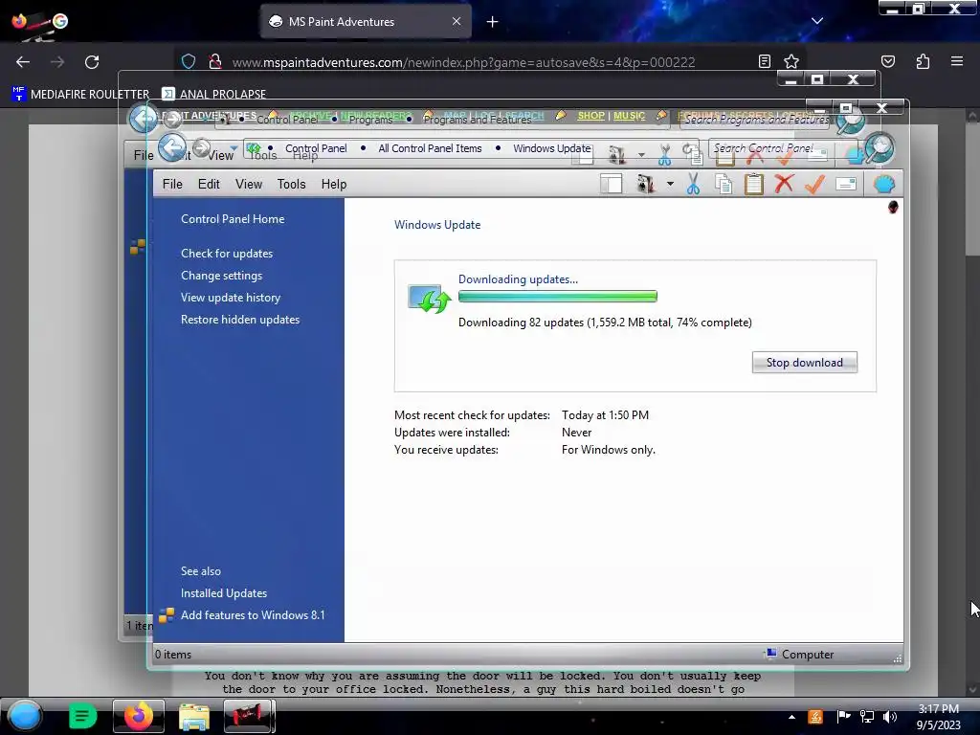
Task: Click Forward arrow in Windows Update window
Action: point(201,148)
